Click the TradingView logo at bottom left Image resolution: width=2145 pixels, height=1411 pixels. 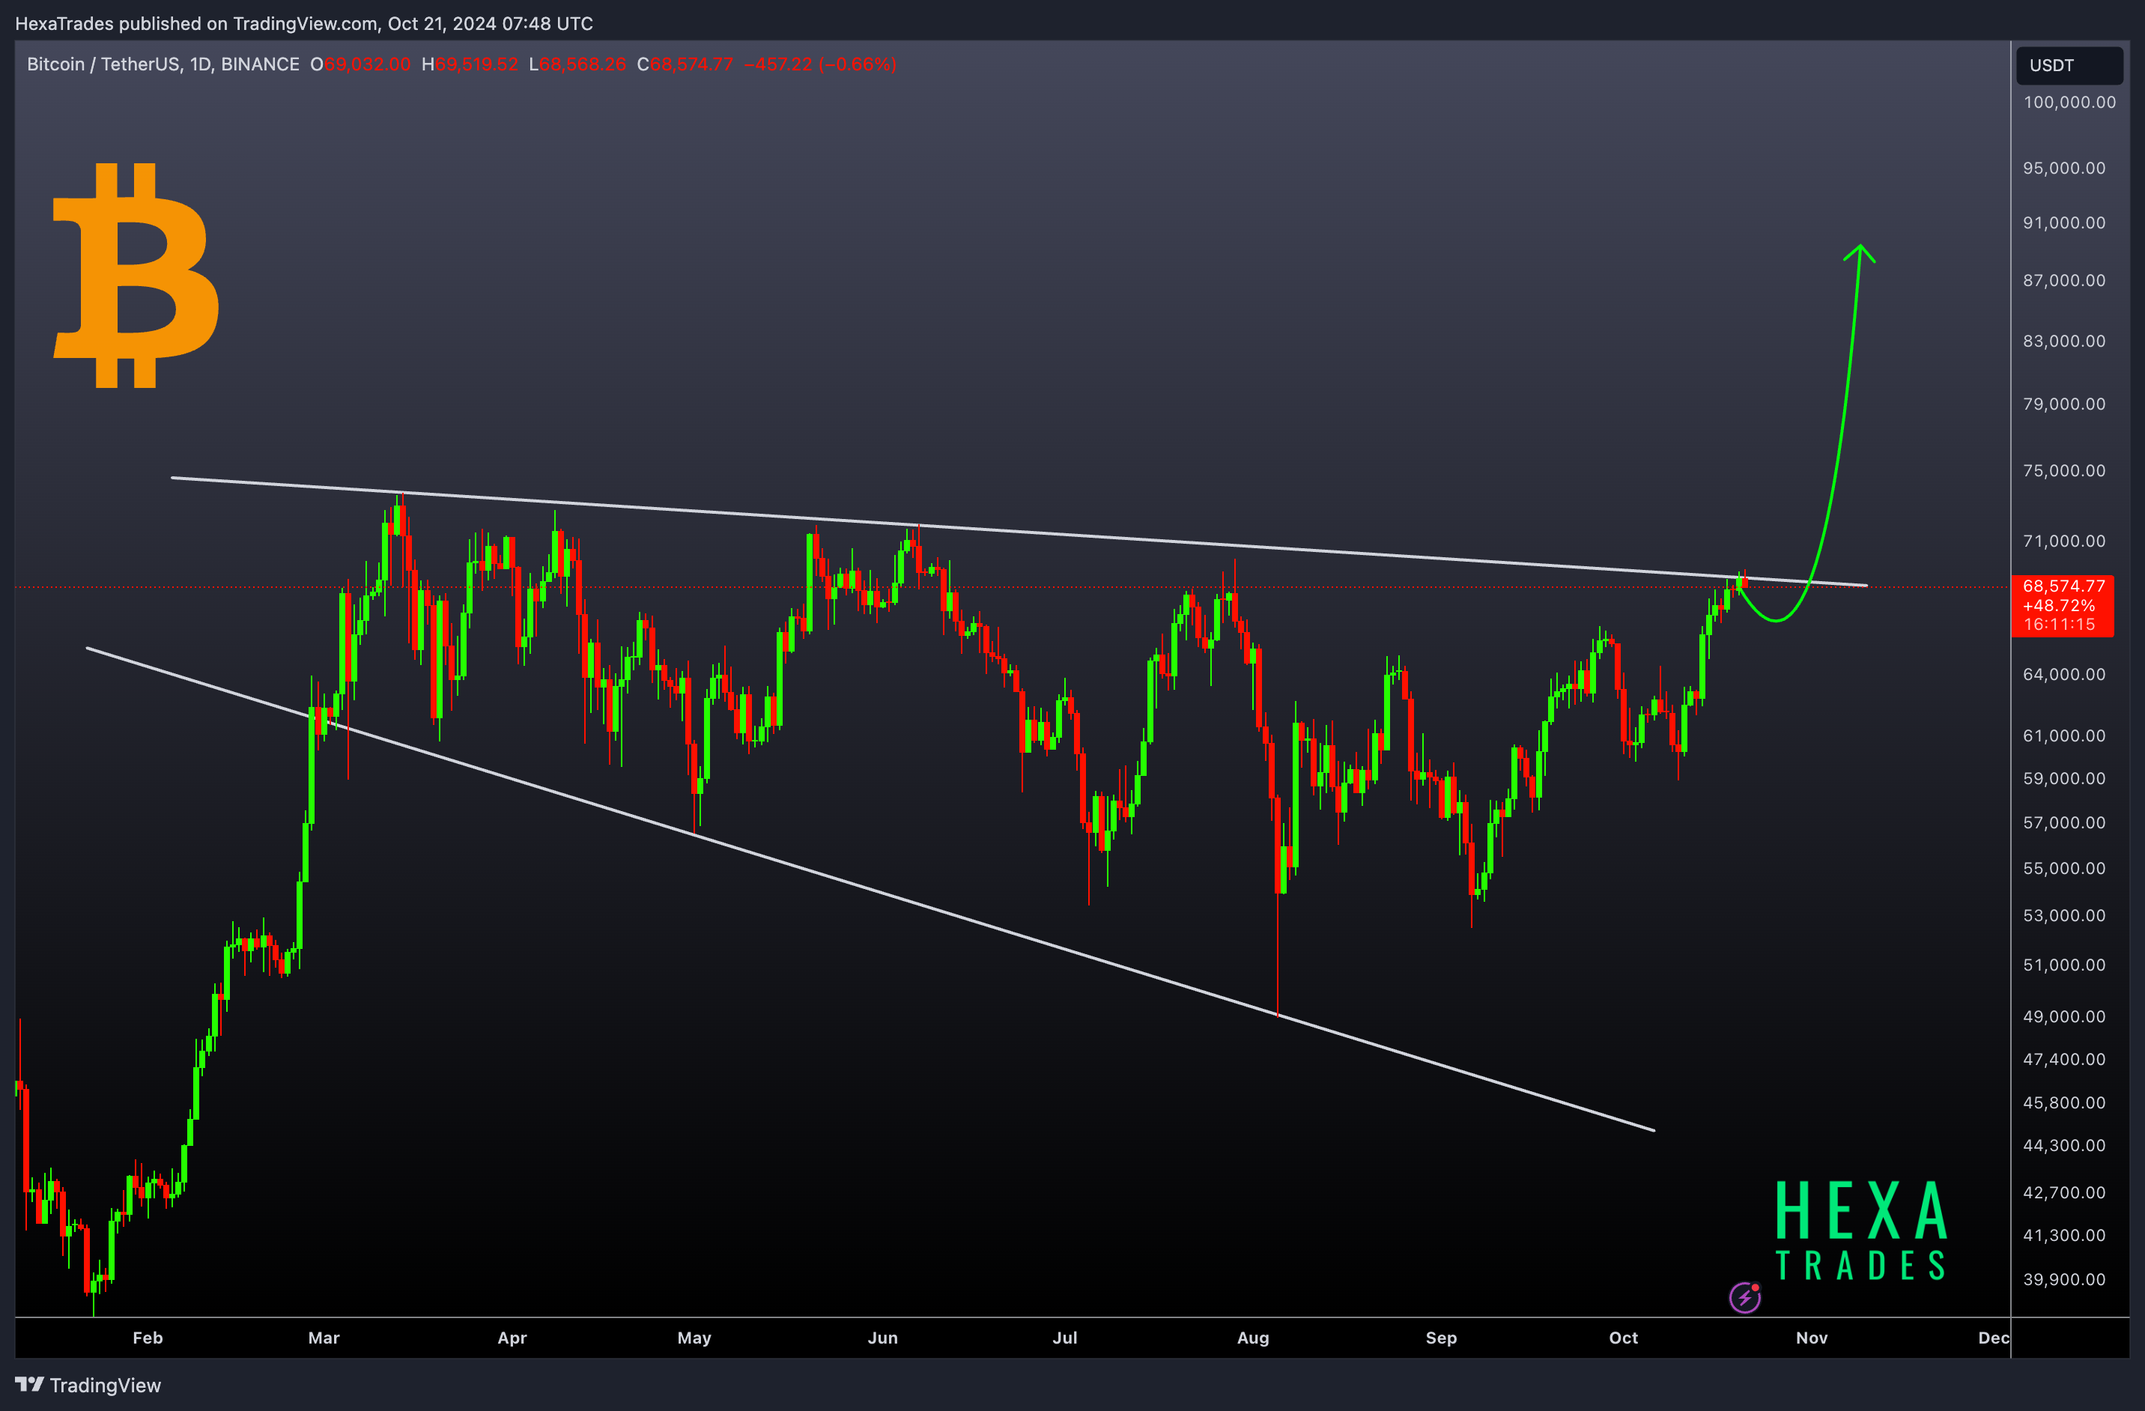(88, 1385)
